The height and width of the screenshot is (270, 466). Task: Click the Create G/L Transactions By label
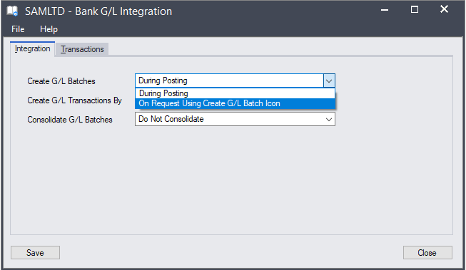75,100
